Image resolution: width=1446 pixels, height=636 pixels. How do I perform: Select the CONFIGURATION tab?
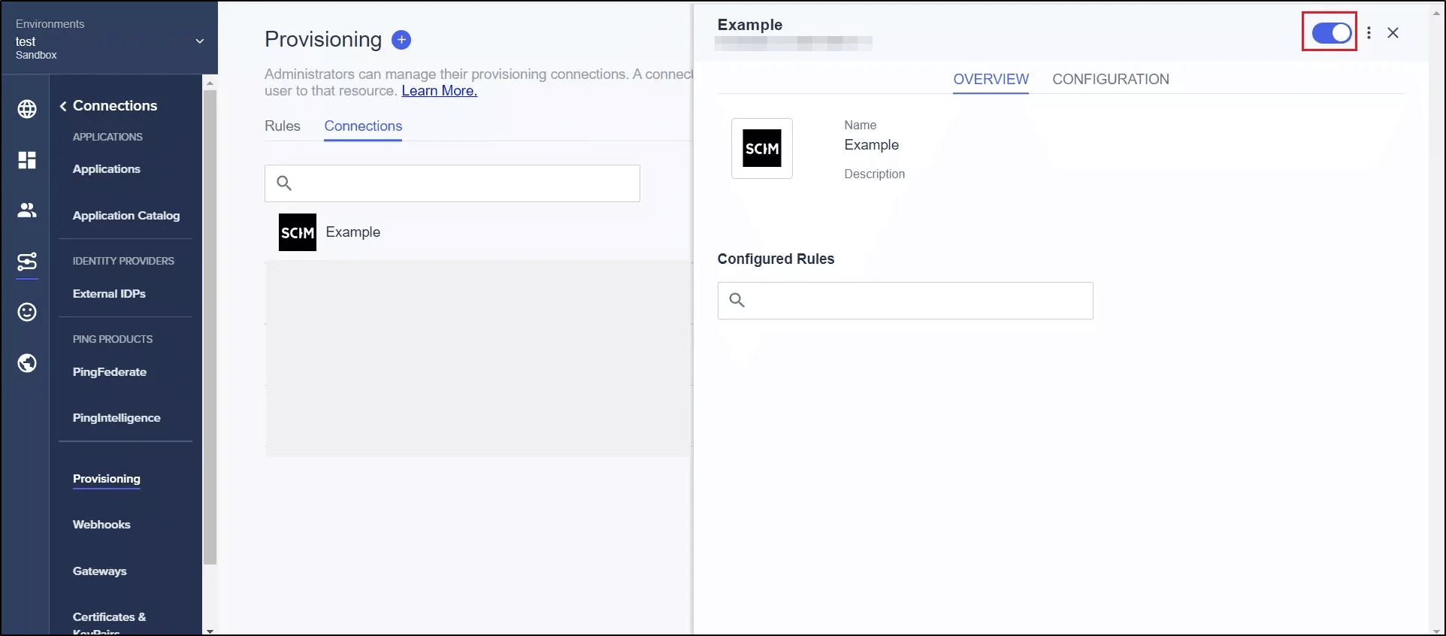pos(1111,79)
